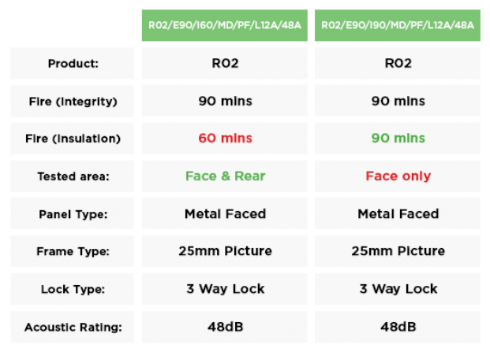Click the Tested area: row label
This screenshot has height=352, width=490.
pyautogui.click(x=72, y=176)
